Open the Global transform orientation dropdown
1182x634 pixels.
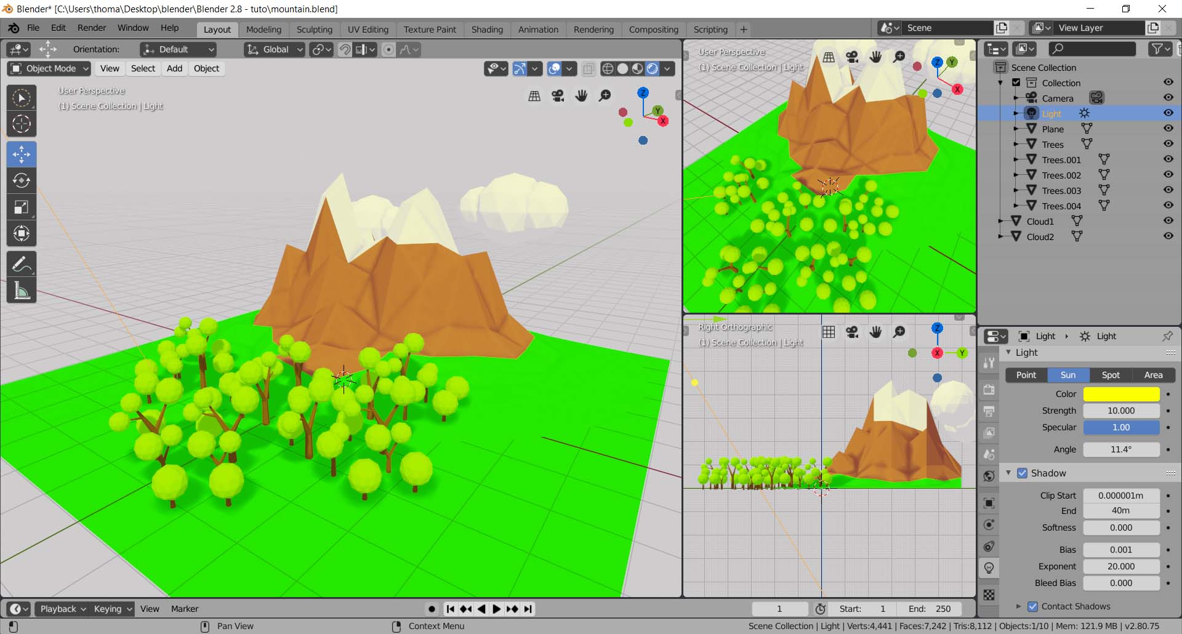point(275,49)
